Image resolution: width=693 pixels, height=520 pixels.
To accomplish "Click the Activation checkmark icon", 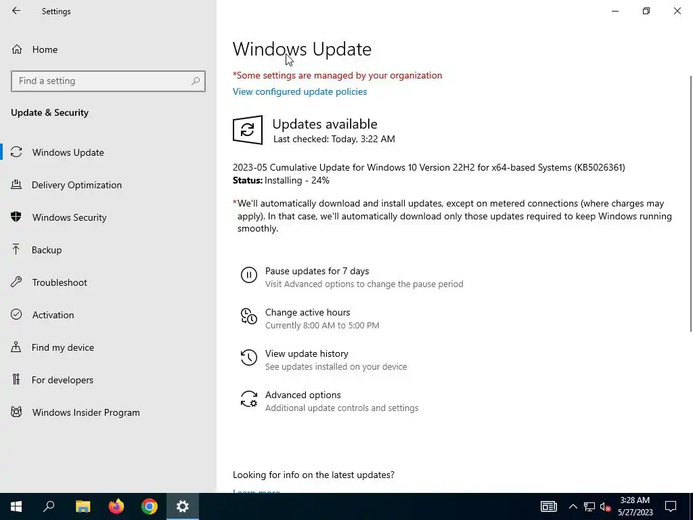I will point(16,314).
